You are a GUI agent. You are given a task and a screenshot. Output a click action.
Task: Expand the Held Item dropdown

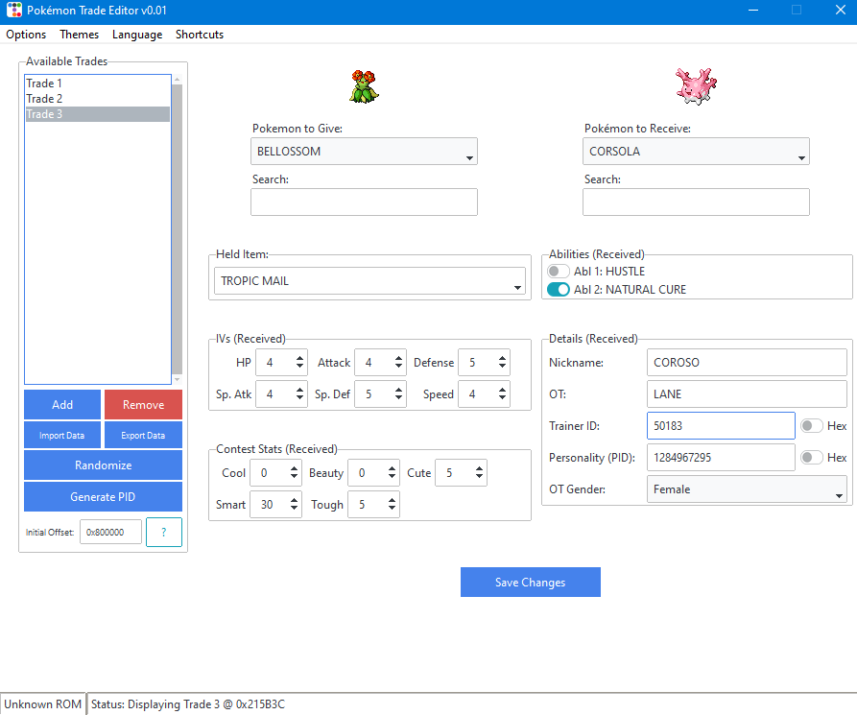pyautogui.click(x=370, y=281)
